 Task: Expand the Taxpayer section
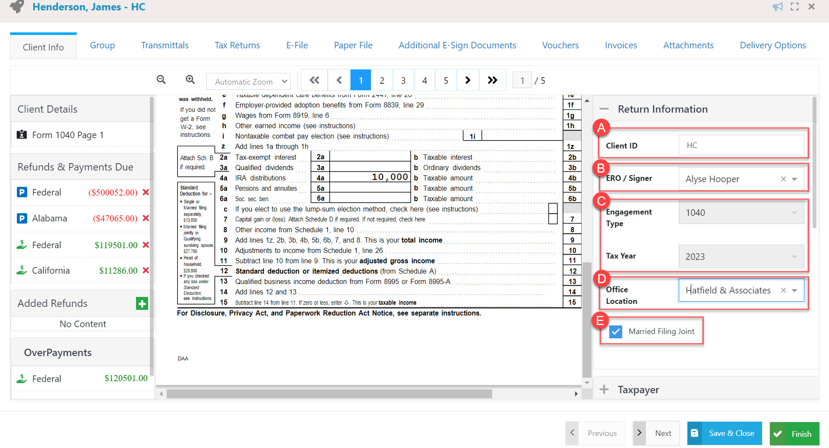coord(604,389)
